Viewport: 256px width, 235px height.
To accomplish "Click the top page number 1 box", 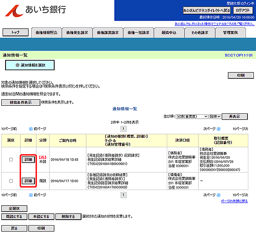I will pyautogui.click(x=124, y=128).
